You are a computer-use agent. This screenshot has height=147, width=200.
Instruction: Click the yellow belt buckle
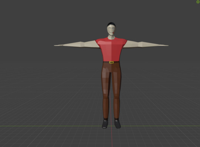(x=111, y=62)
